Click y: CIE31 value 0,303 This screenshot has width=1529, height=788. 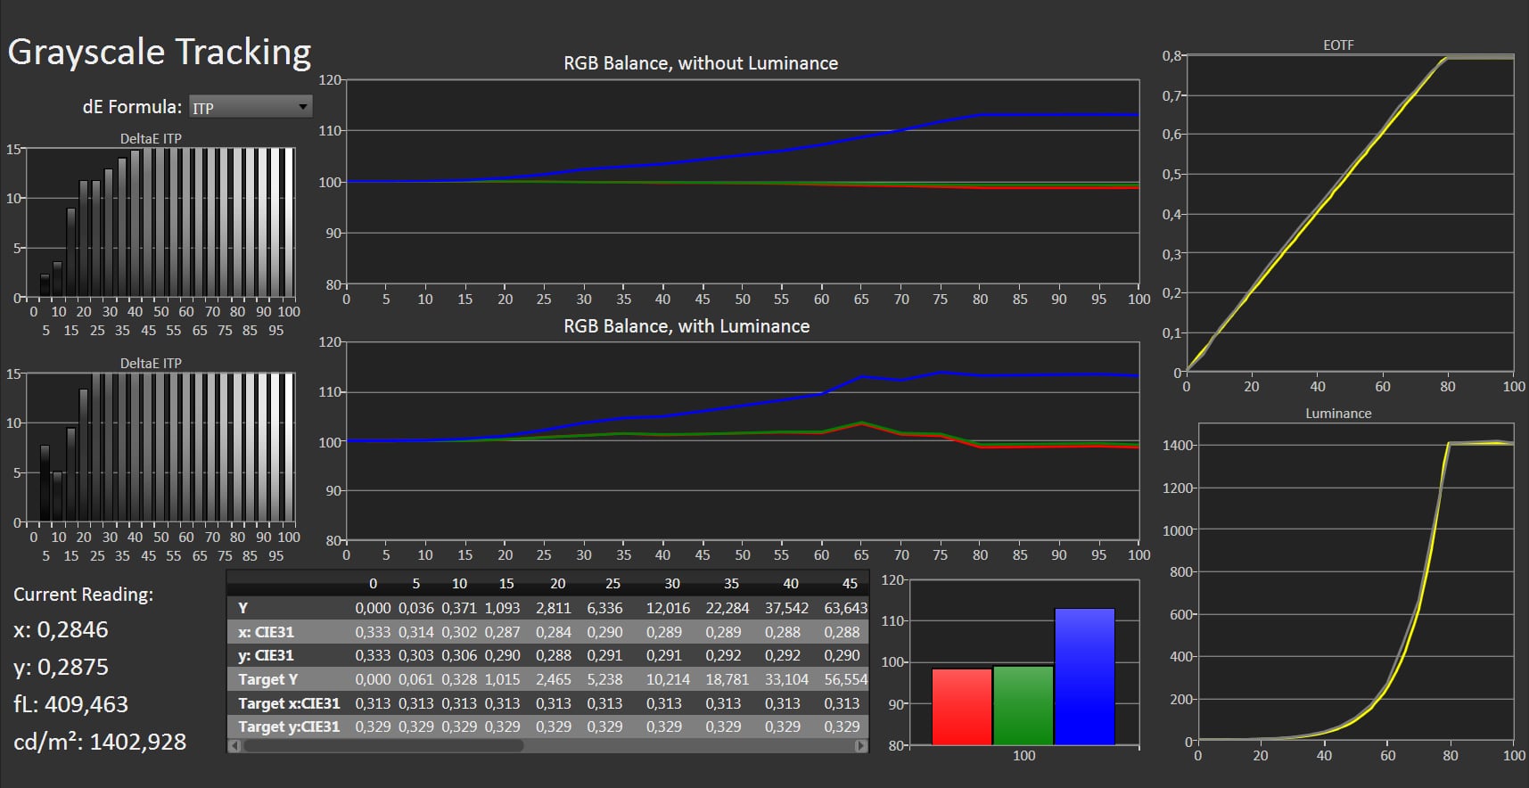click(415, 655)
